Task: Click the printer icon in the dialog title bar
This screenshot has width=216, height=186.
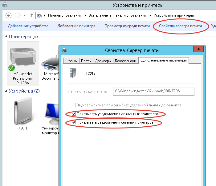Action: coord(64,49)
